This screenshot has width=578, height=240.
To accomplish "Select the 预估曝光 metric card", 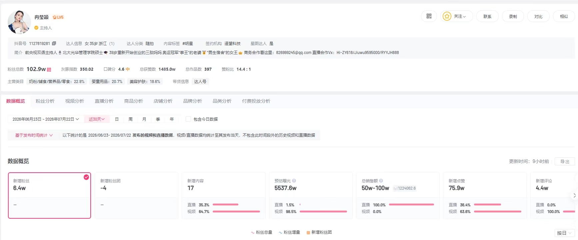I will 311,195.
